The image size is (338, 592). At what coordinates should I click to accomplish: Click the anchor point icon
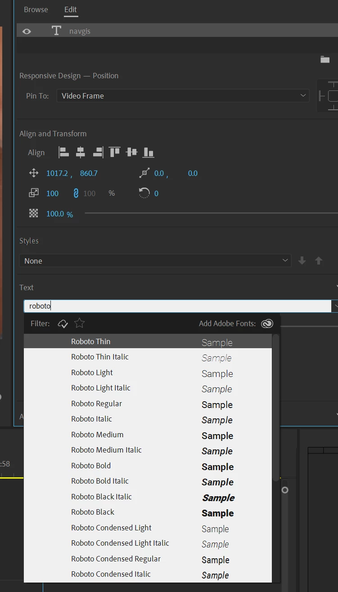(144, 173)
